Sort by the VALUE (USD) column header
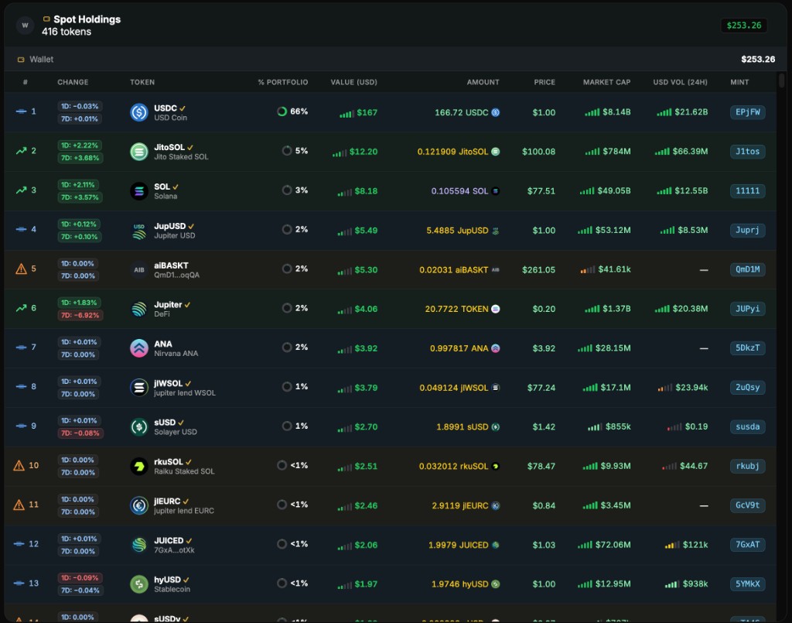 click(353, 82)
